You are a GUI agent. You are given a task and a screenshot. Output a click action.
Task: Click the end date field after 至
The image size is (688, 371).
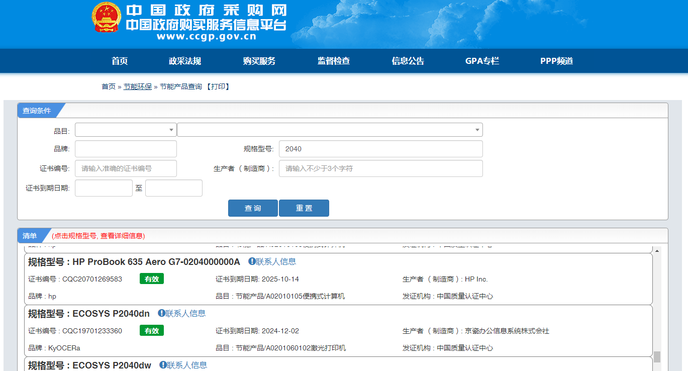(x=174, y=188)
